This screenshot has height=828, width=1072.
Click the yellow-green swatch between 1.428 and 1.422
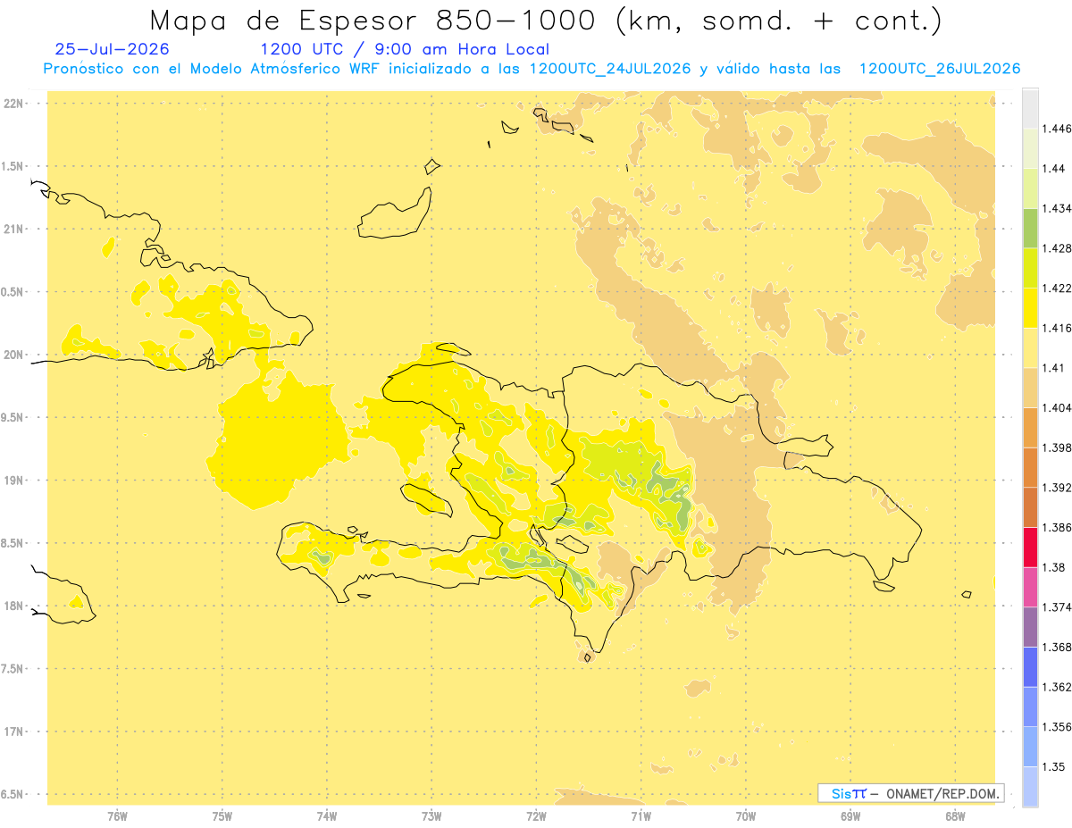pyautogui.click(x=1030, y=268)
